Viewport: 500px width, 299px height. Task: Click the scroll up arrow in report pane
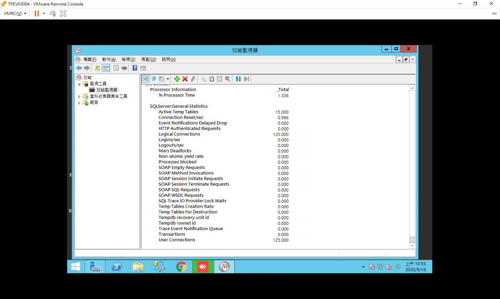(x=412, y=88)
